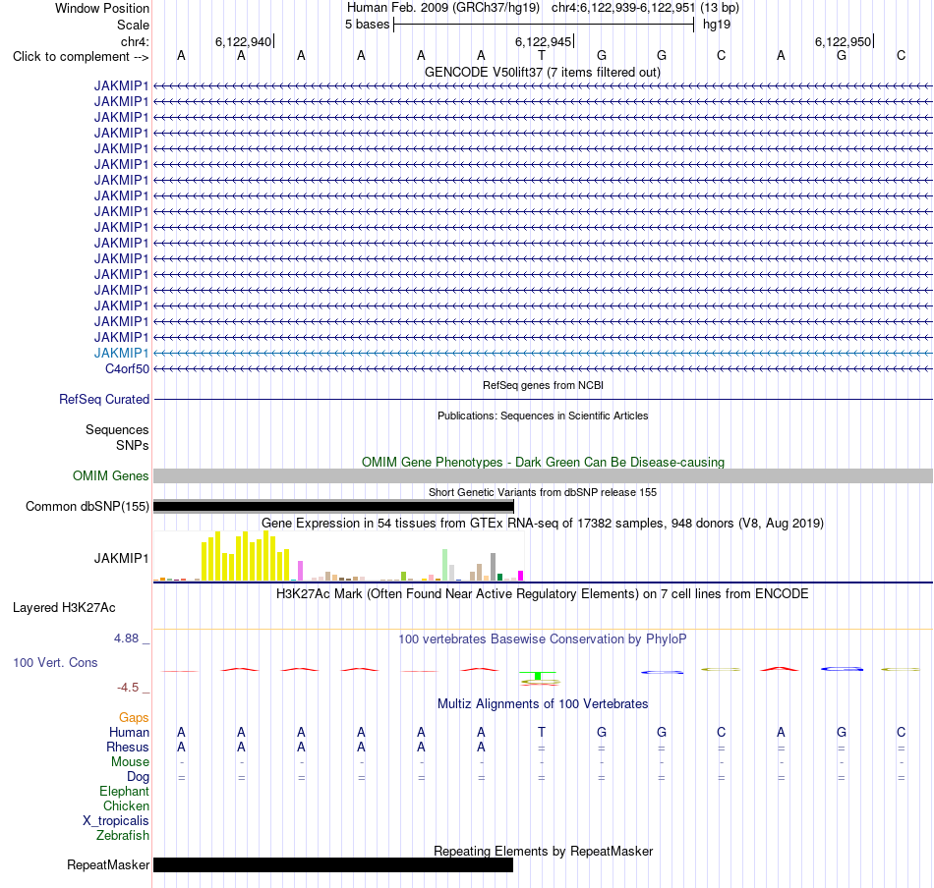934x888 pixels.
Task: Select the light-blue JAKMIP1 transcript label
Action: [122, 353]
